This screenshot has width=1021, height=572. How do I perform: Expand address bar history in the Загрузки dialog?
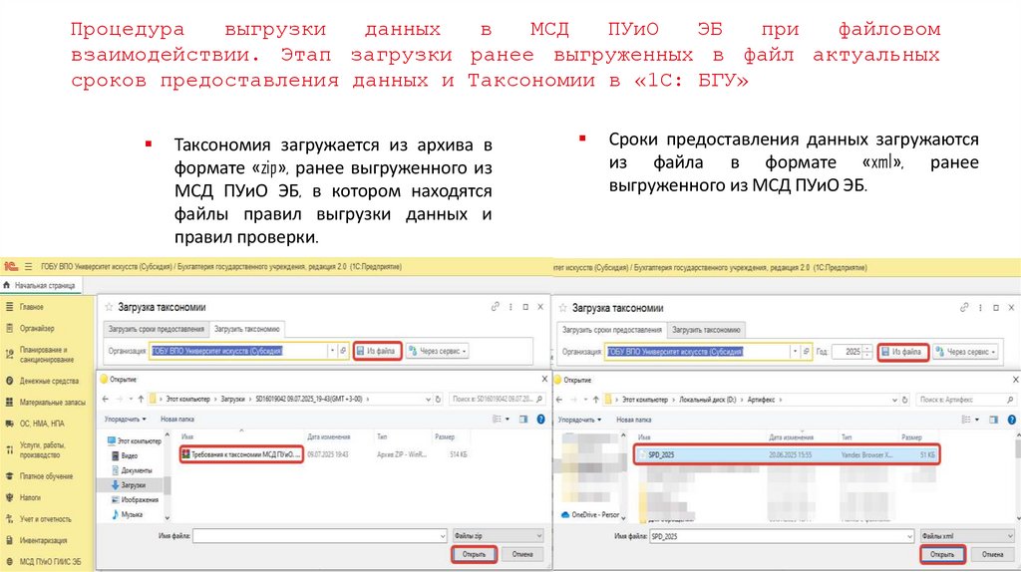[x=428, y=399]
